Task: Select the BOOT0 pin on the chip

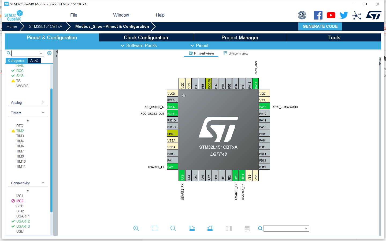Action: [x=209, y=84]
